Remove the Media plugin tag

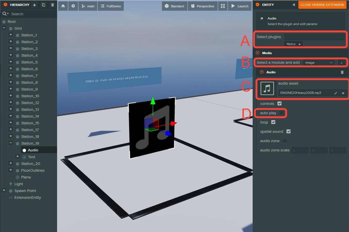[x=300, y=44]
